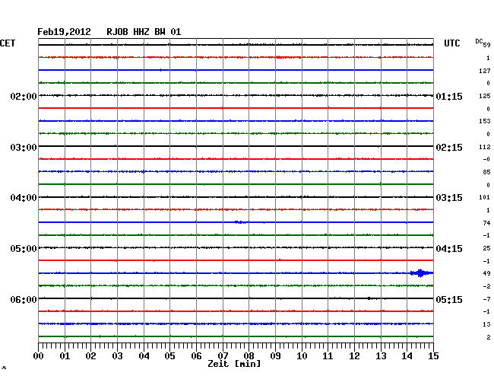Click the 05:15 UTC time label
494x376 pixels.
(449, 299)
